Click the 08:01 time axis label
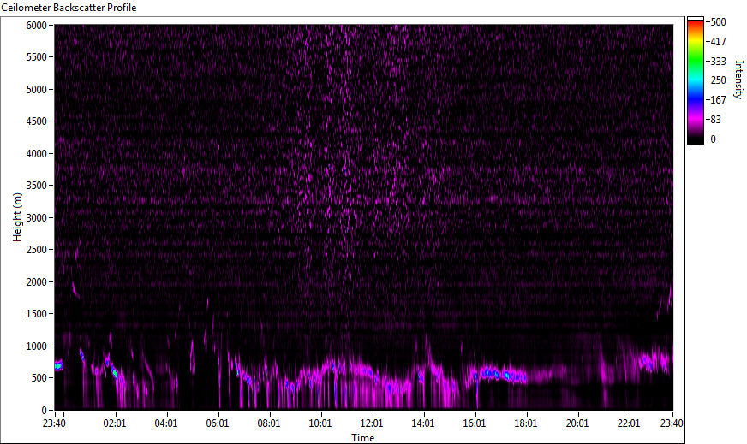Screen dimensions: 747x444 269,423
